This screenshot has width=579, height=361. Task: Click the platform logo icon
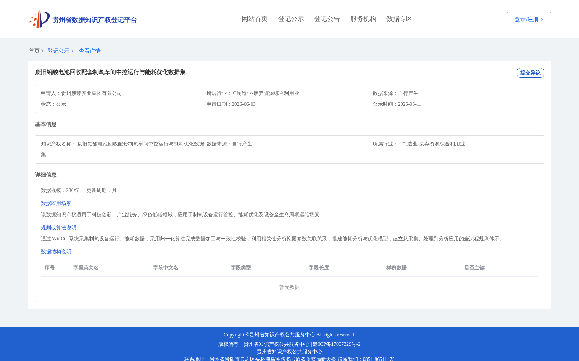point(39,19)
